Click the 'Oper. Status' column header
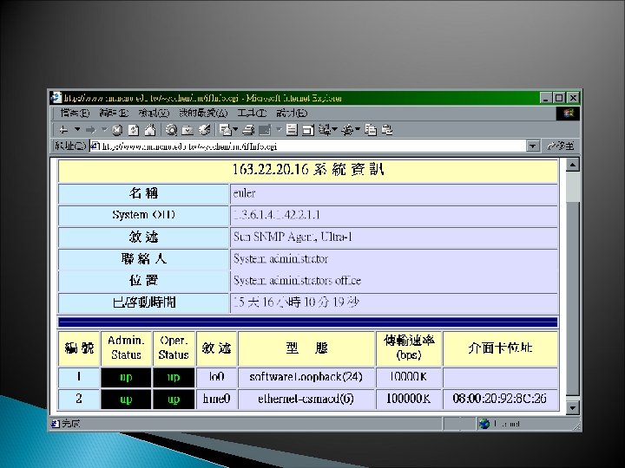625x468 pixels. (x=174, y=348)
